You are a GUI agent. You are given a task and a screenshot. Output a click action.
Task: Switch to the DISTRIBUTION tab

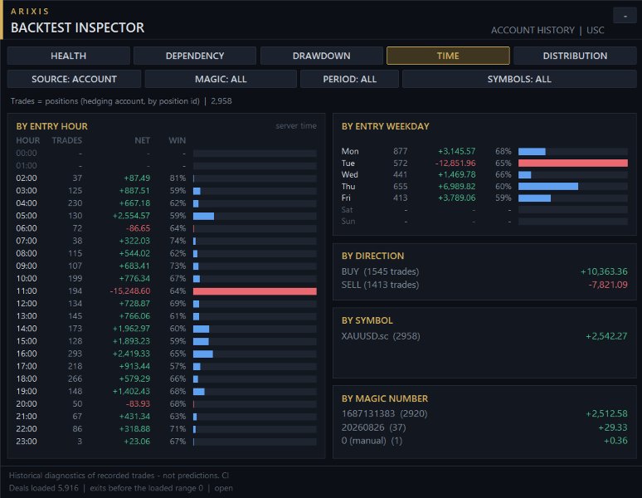click(575, 56)
